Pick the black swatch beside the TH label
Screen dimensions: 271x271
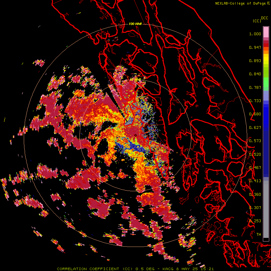click(x=266, y=239)
